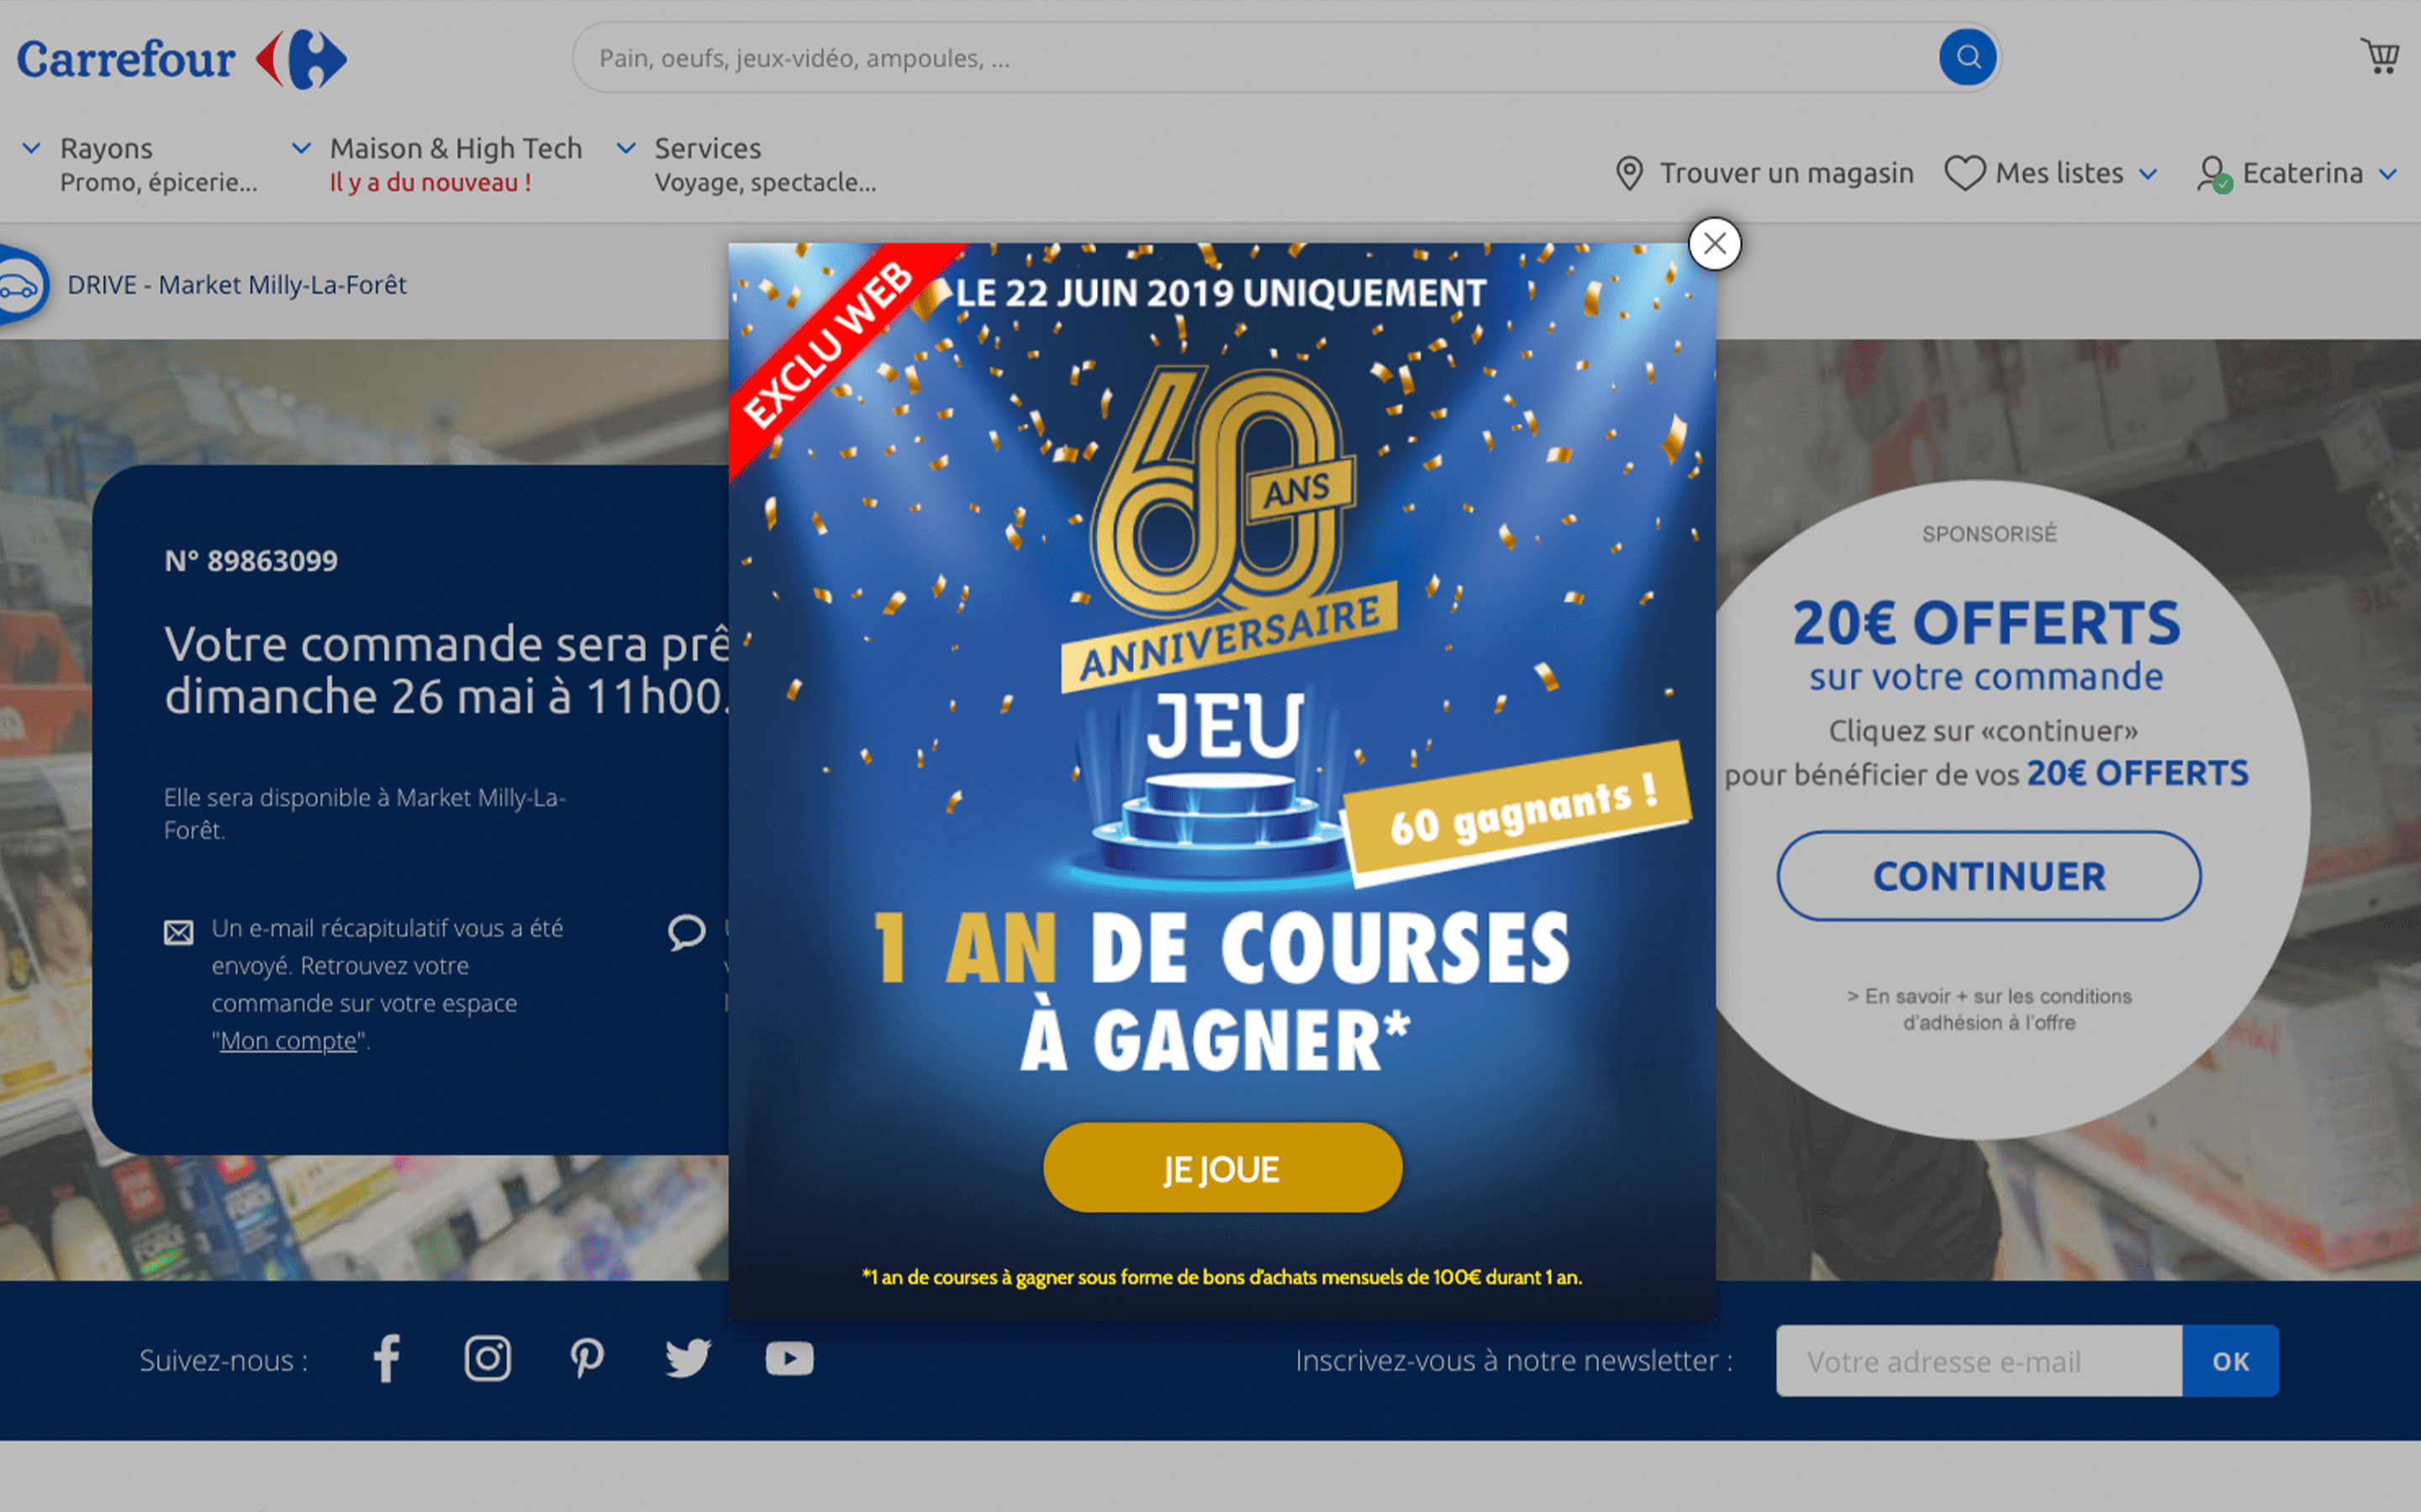Open the Twitter bird icon

[x=688, y=1358]
